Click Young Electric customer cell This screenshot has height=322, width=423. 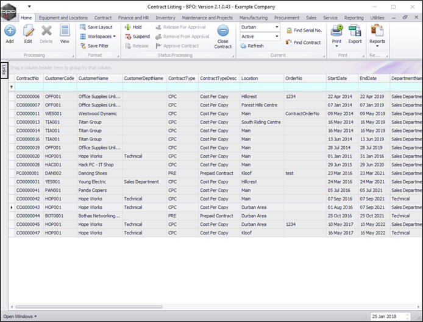99,182
